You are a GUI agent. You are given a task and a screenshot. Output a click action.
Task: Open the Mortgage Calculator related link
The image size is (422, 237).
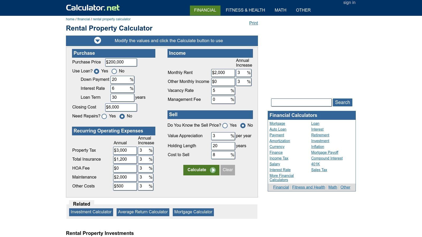(x=193, y=212)
